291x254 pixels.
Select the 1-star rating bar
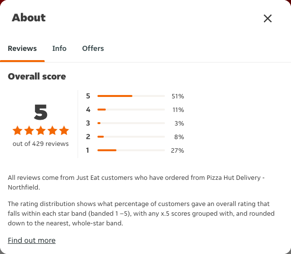click(131, 150)
